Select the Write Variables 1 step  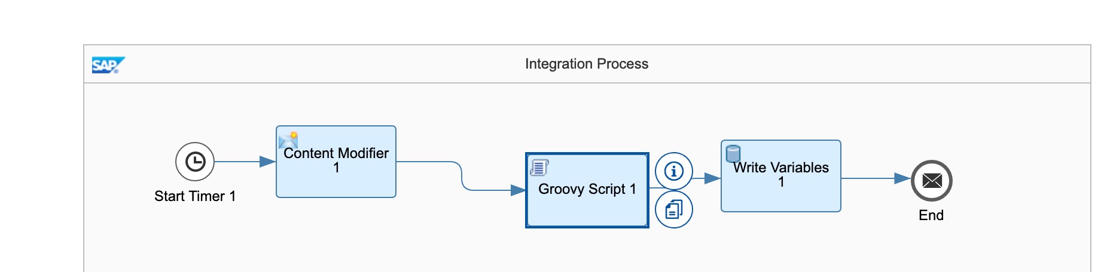781,191
